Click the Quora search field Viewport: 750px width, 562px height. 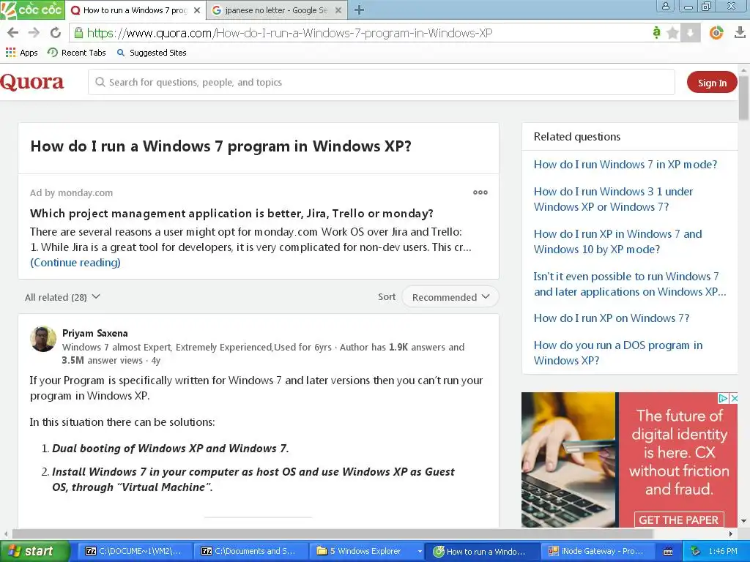381,82
